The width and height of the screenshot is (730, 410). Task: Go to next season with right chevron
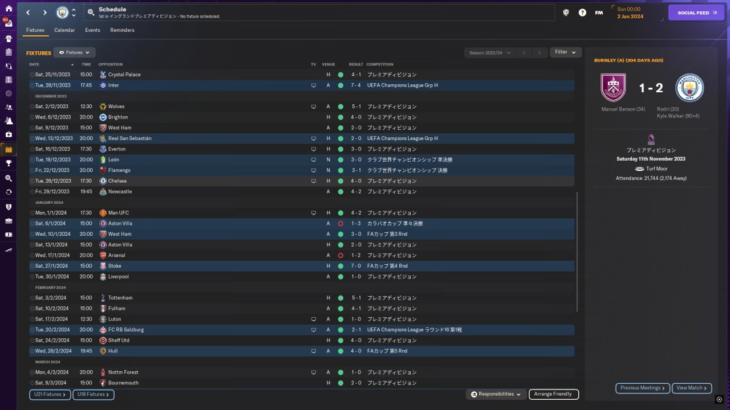tap(540, 52)
